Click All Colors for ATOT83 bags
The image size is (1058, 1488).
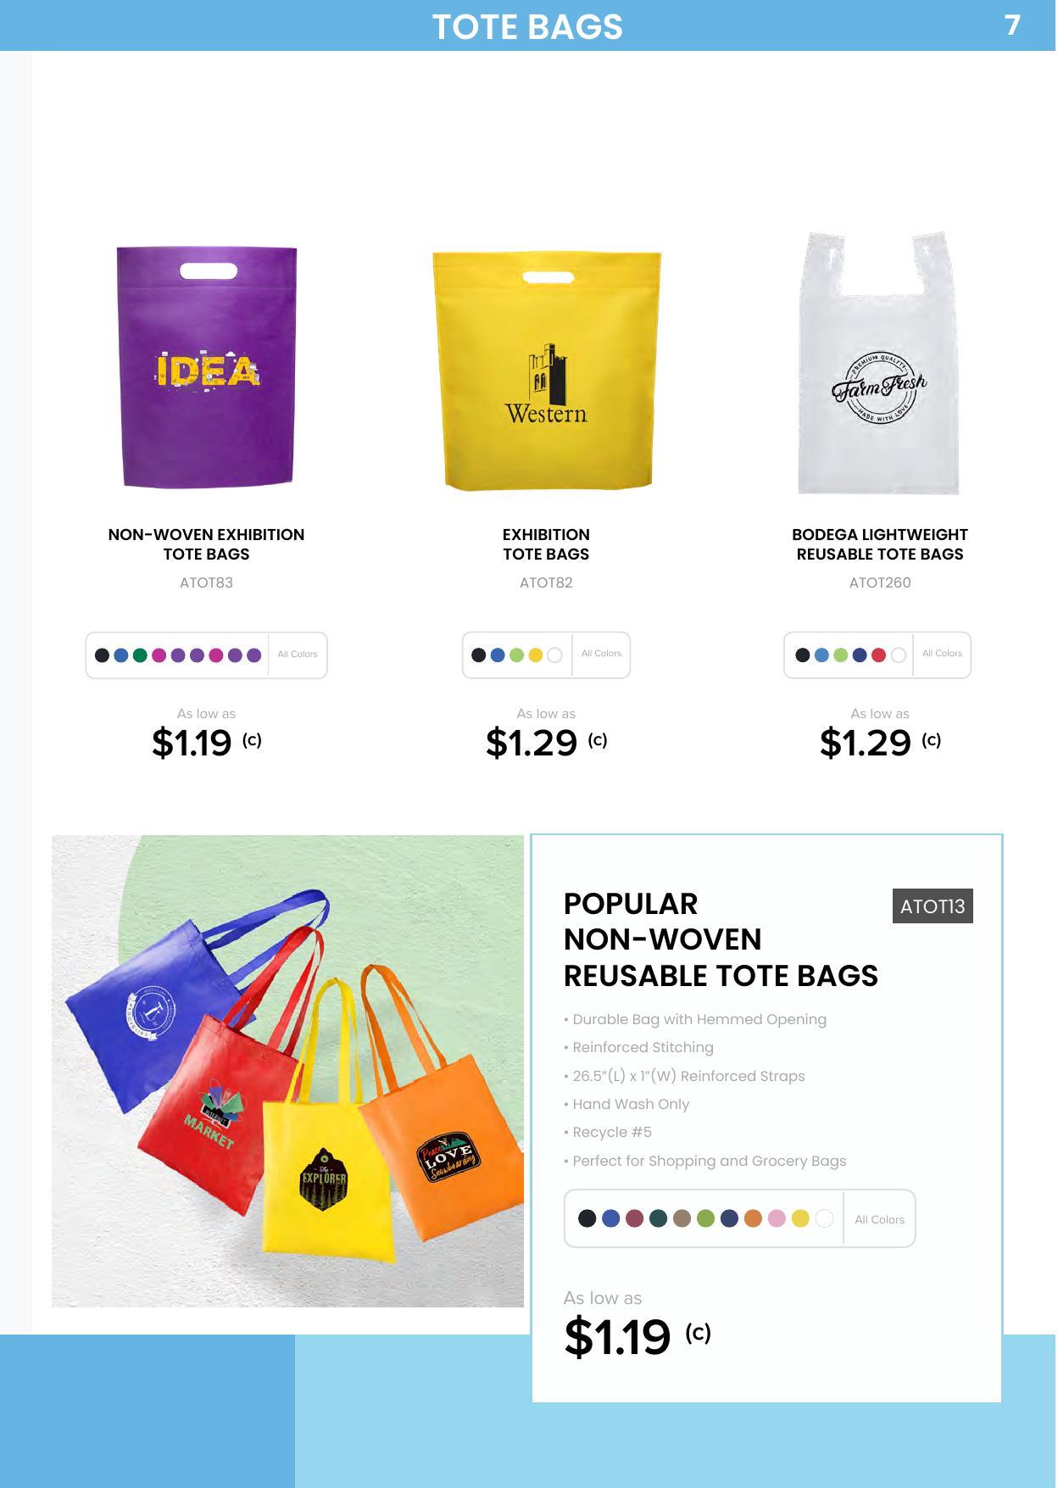(x=298, y=655)
